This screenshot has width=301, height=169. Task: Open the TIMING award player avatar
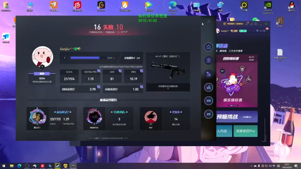tap(94, 117)
